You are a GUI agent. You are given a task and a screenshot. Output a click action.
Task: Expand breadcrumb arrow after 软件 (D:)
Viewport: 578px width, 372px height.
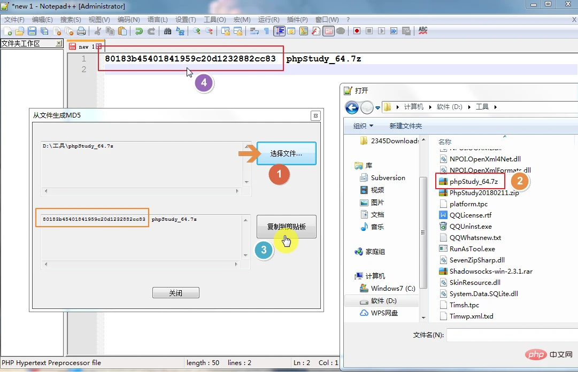point(469,107)
